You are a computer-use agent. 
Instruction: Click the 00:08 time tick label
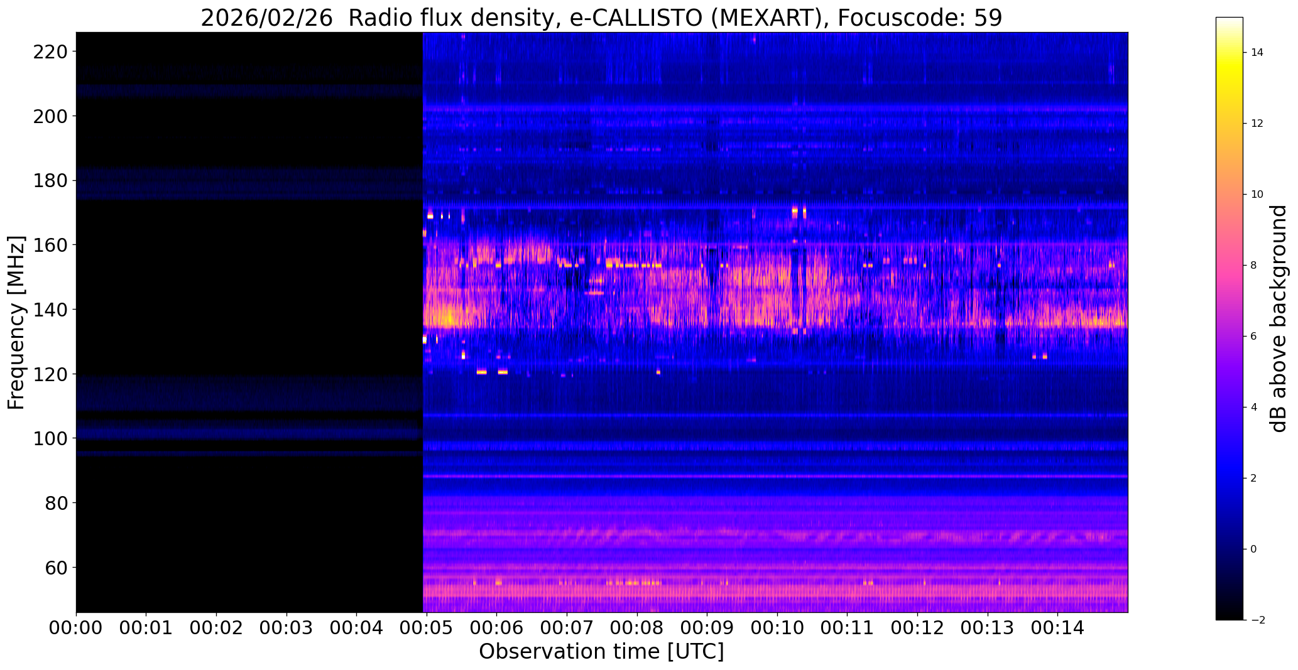pos(637,628)
